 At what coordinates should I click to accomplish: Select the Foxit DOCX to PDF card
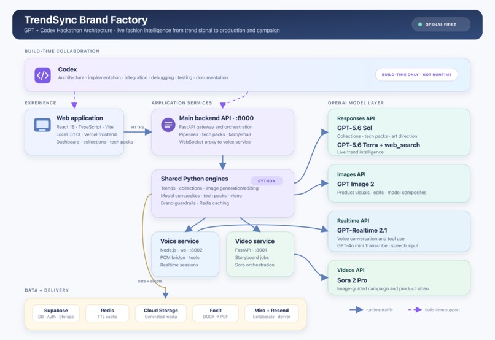[x=216, y=313]
